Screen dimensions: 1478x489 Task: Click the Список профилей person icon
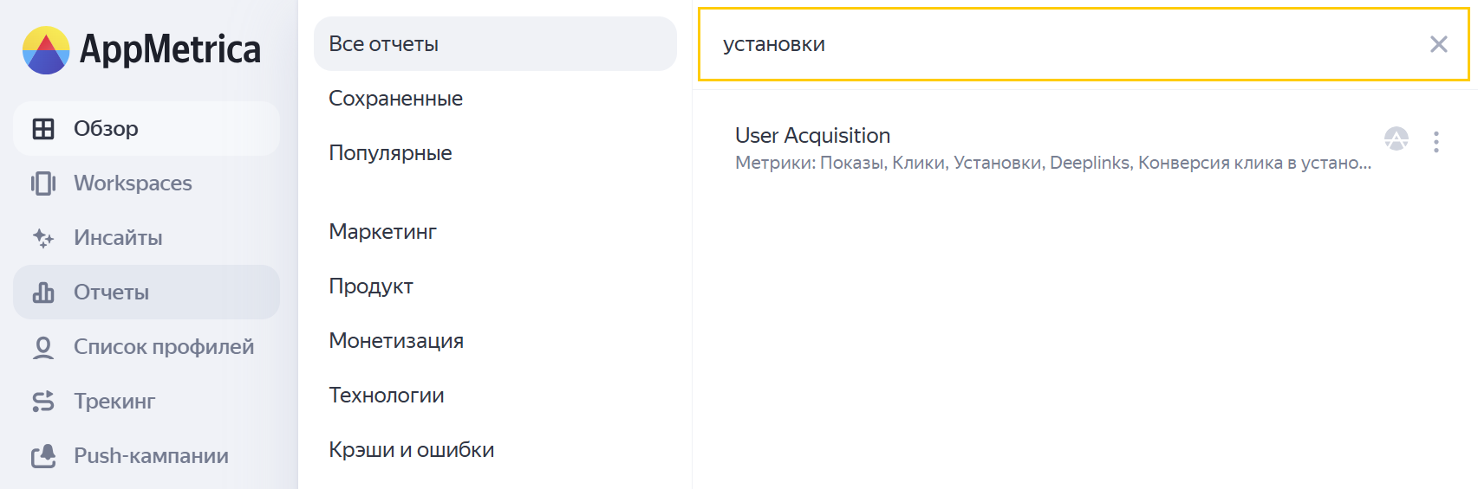(x=43, y=347)
